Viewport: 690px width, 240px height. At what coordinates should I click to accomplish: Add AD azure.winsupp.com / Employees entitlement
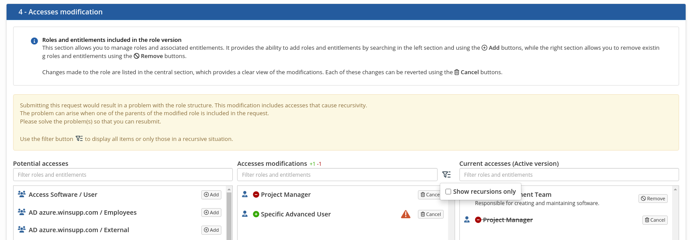[211, 213]
